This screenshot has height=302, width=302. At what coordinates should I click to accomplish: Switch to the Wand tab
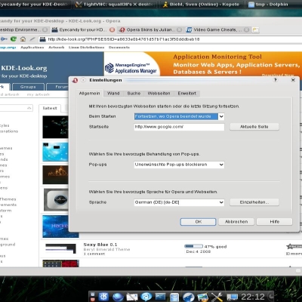pos(113,94)
